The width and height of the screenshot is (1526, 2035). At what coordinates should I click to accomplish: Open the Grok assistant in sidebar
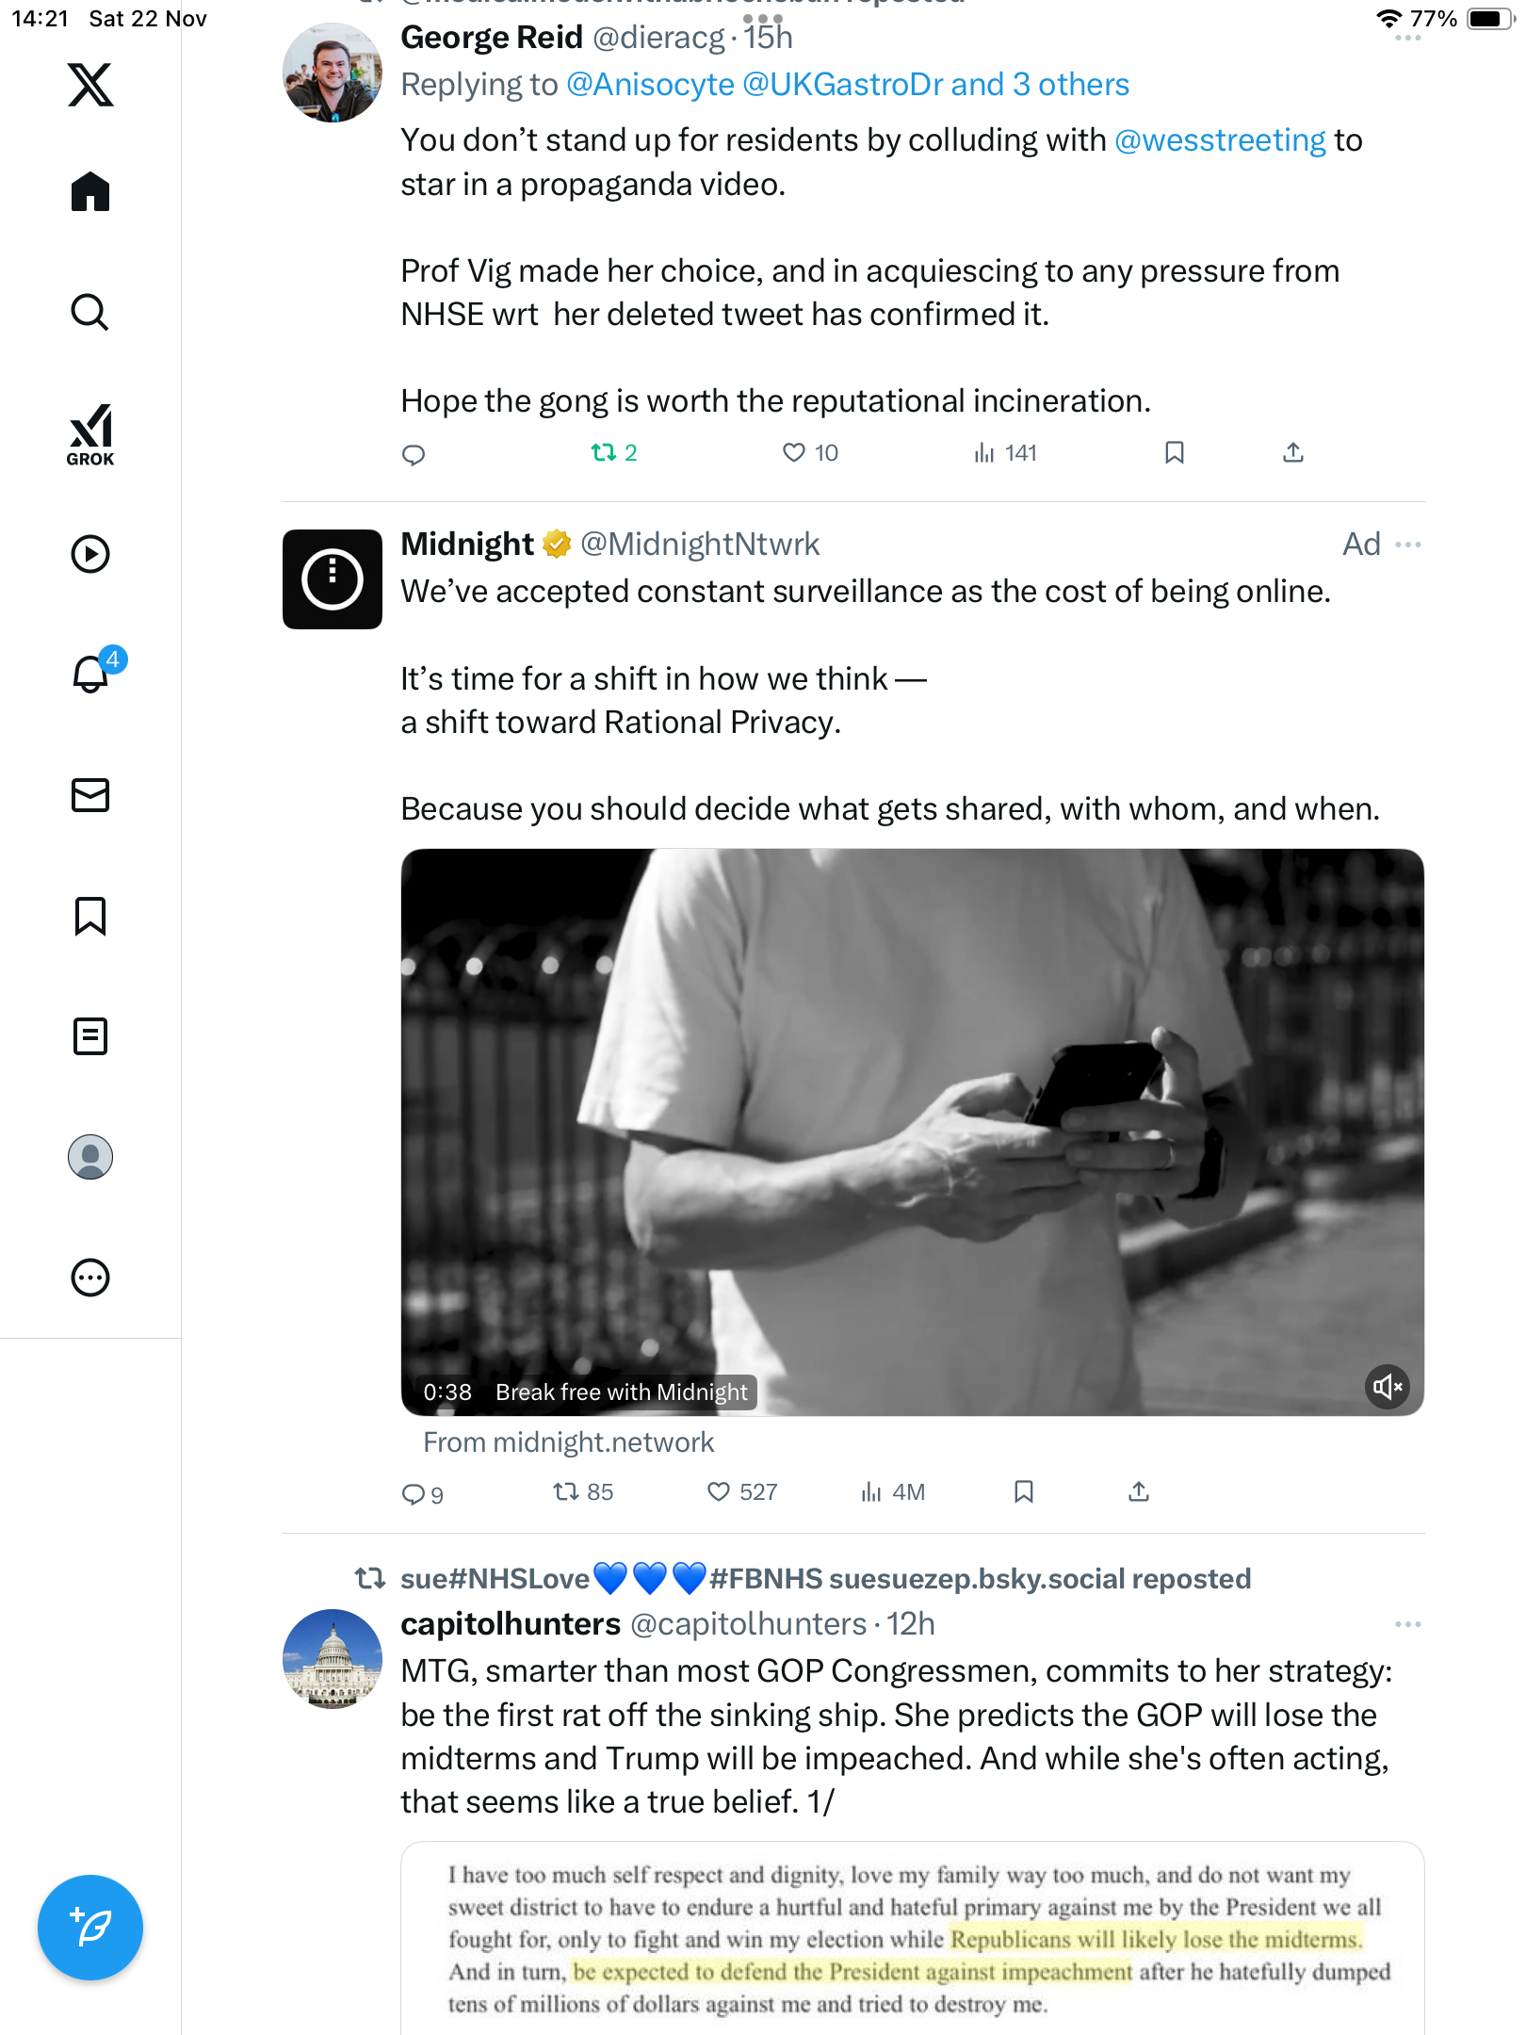pos(90,434)
